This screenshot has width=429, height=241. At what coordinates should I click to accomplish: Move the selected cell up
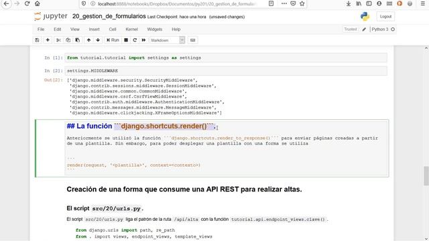point(88,40)
